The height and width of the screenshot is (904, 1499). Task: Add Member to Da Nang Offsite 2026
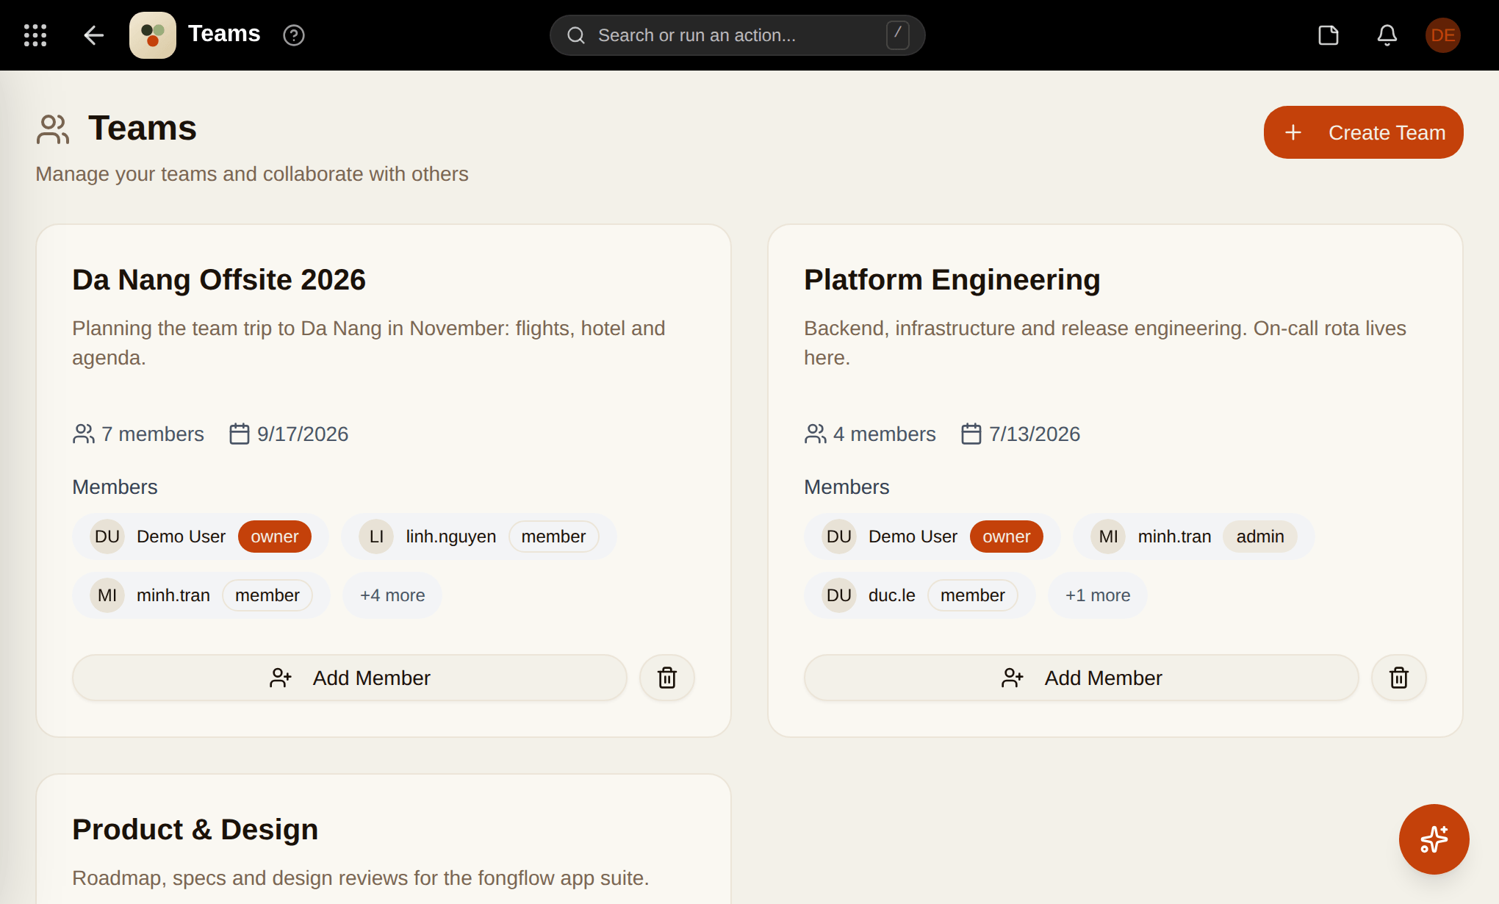(350, 678)
